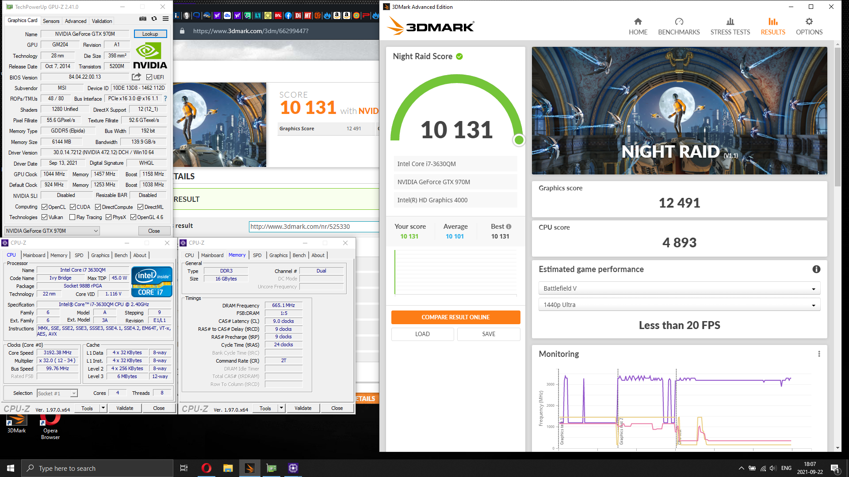Show hidden system tray icons
Viewport: 849px width, 477px height.
[741, 468]
